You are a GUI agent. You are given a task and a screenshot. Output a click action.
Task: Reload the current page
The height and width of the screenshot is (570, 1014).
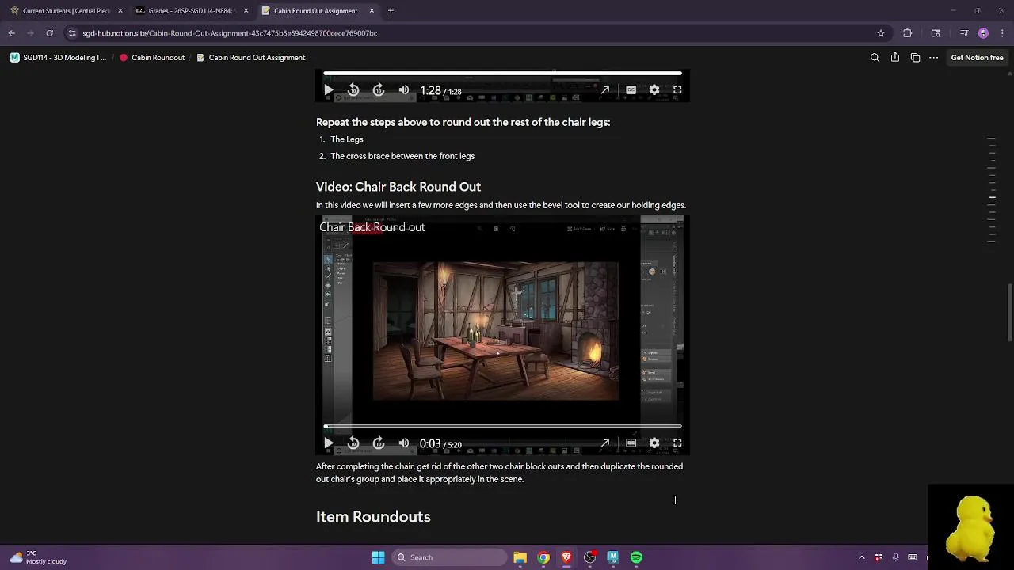click(49, 33)
